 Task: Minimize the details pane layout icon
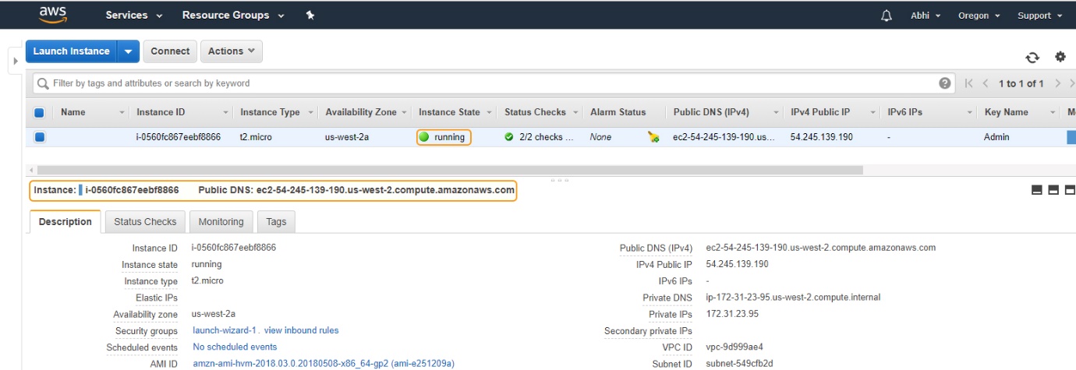click(1037, 190)
